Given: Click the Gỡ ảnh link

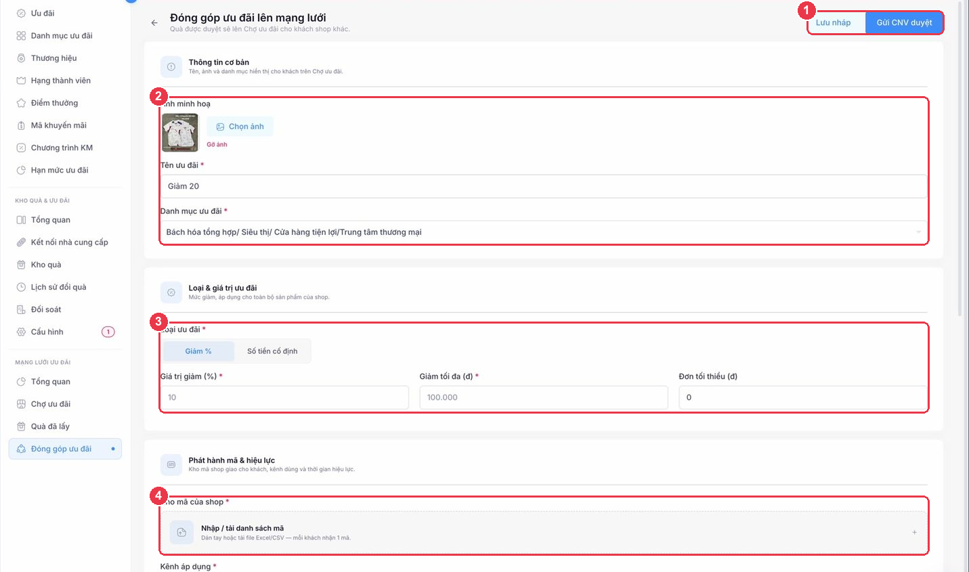Looking at the screenshot, I should click(x=217, y=144).
